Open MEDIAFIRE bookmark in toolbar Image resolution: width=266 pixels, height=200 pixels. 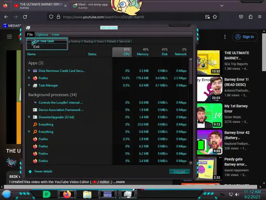pyautogui.click(x=12, y=26)
